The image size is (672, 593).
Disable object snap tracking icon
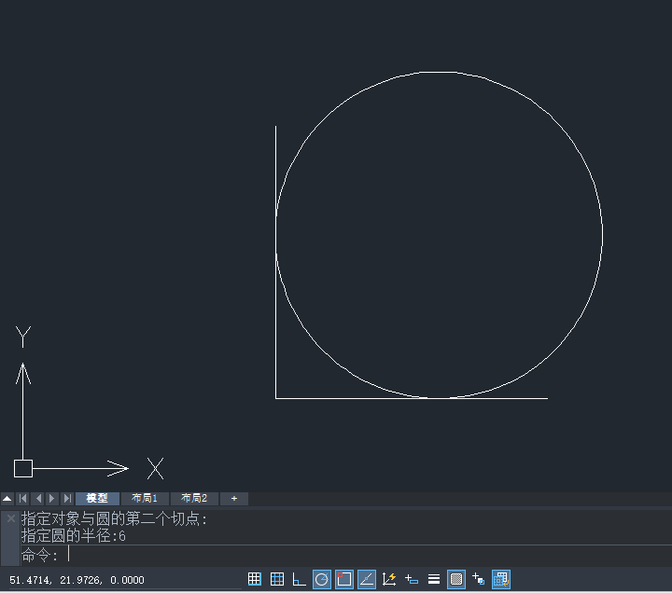coord(367,579)
